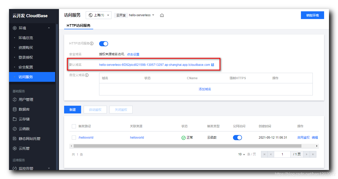Click the green 正常 status check icon

184,138
